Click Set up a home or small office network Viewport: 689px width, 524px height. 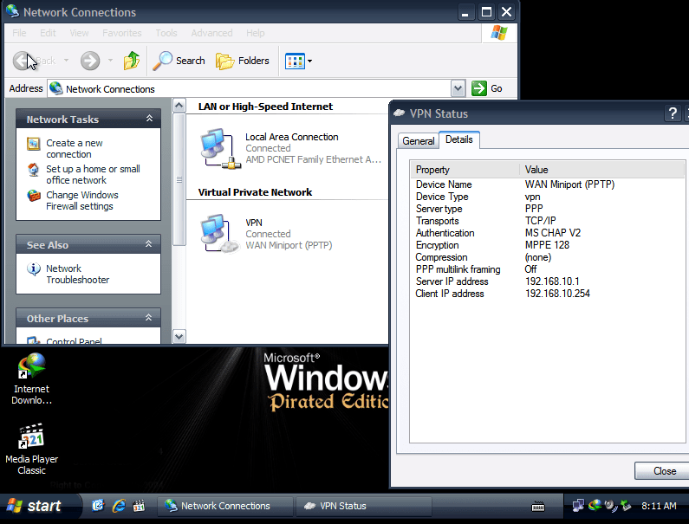[x=93, y=174]
